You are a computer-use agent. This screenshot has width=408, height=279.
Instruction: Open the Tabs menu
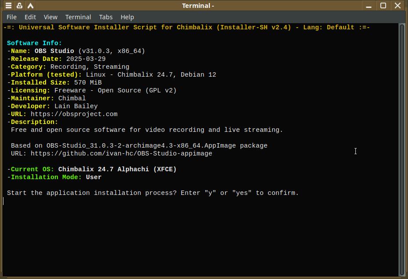(x=106, y=17)
